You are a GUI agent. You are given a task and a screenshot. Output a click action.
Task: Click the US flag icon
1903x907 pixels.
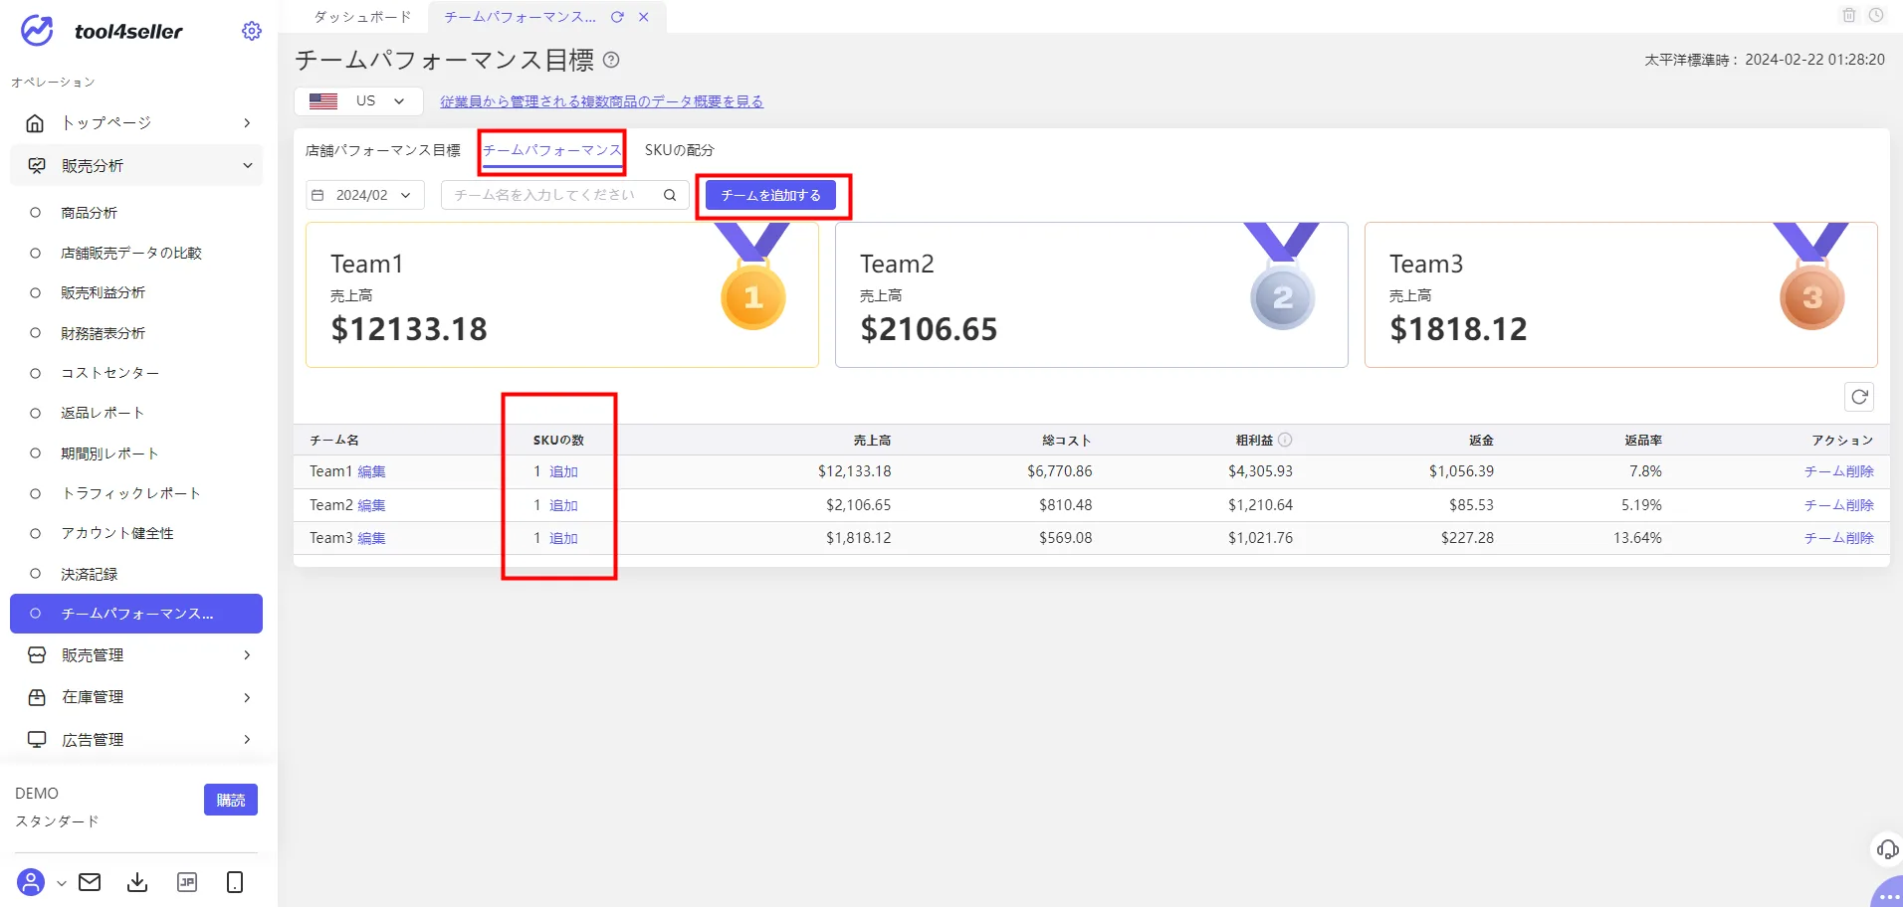(x=323, y=100)
